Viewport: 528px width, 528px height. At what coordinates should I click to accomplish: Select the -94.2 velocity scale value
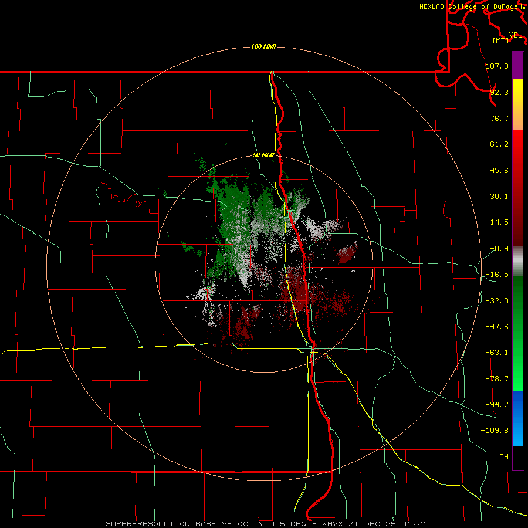point(497,404)
